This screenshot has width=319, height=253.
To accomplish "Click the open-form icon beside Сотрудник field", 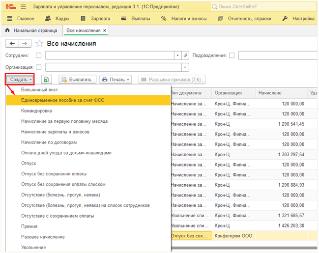I will (185, 56).
